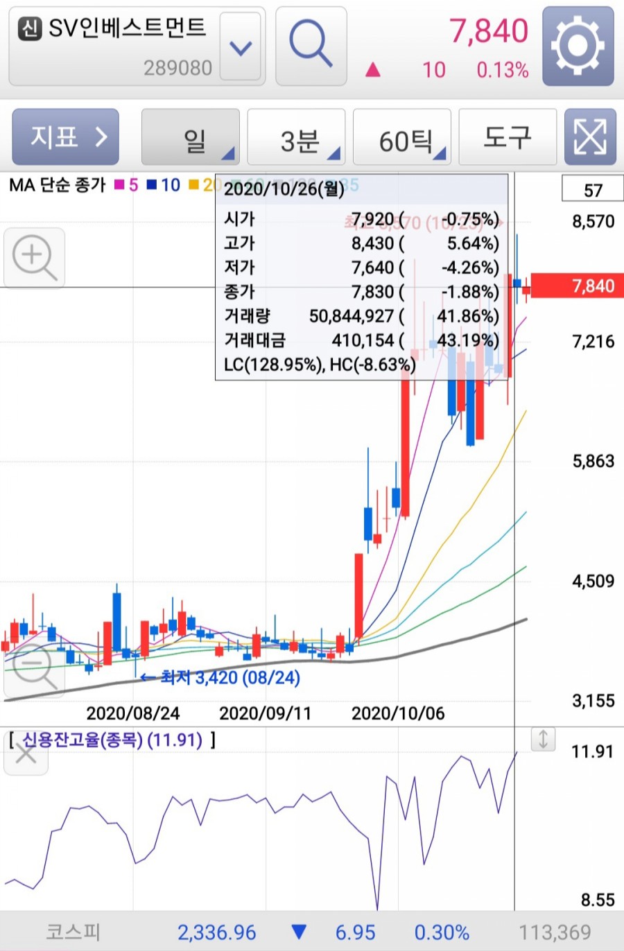The image size is (624, 951).
Task: Expand chart to fullscreen view
Action: (x=590, y=137)
